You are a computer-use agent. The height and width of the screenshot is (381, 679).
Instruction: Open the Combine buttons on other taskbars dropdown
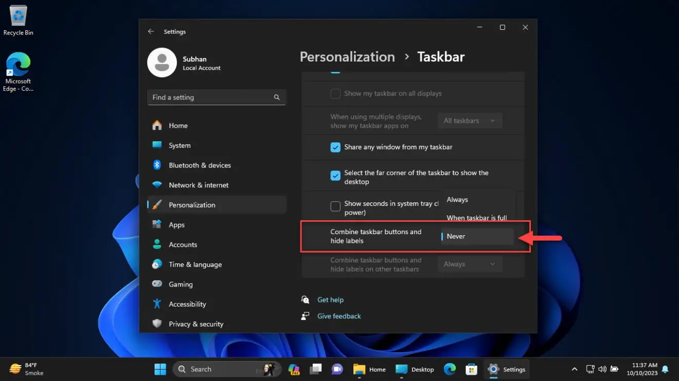[469, 263]
